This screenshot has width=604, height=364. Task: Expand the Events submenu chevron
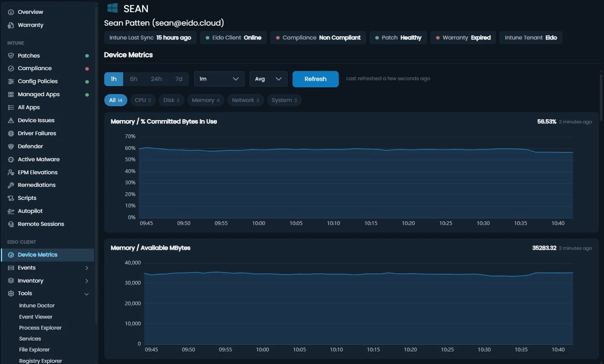pos(87,268)
